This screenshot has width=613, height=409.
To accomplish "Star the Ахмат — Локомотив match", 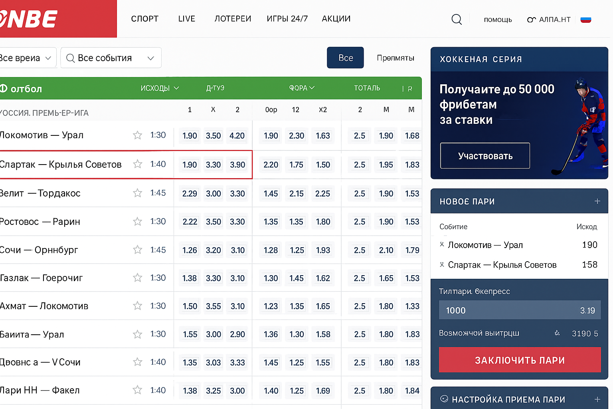I will pyautogui.click(x=137, y=306).
